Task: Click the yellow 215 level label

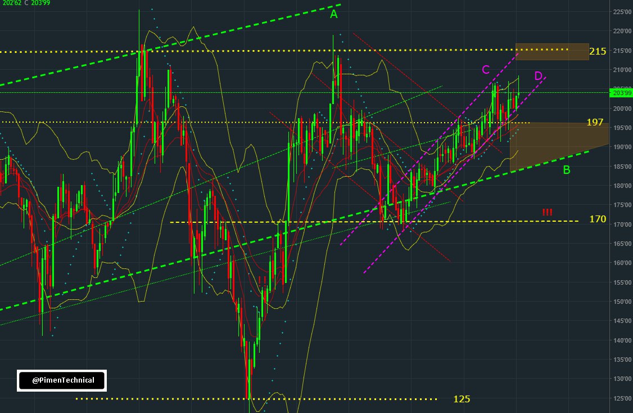Action: (598, 51)
